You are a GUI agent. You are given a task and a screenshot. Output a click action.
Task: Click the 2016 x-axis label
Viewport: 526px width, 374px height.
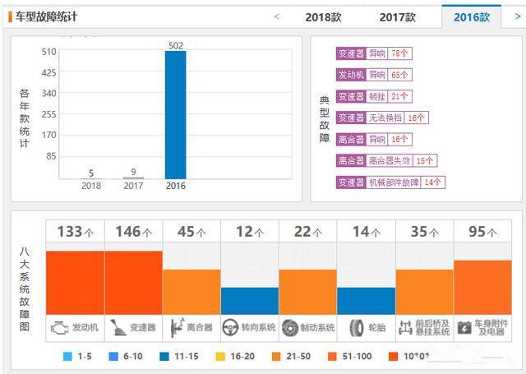coord(175,186)
